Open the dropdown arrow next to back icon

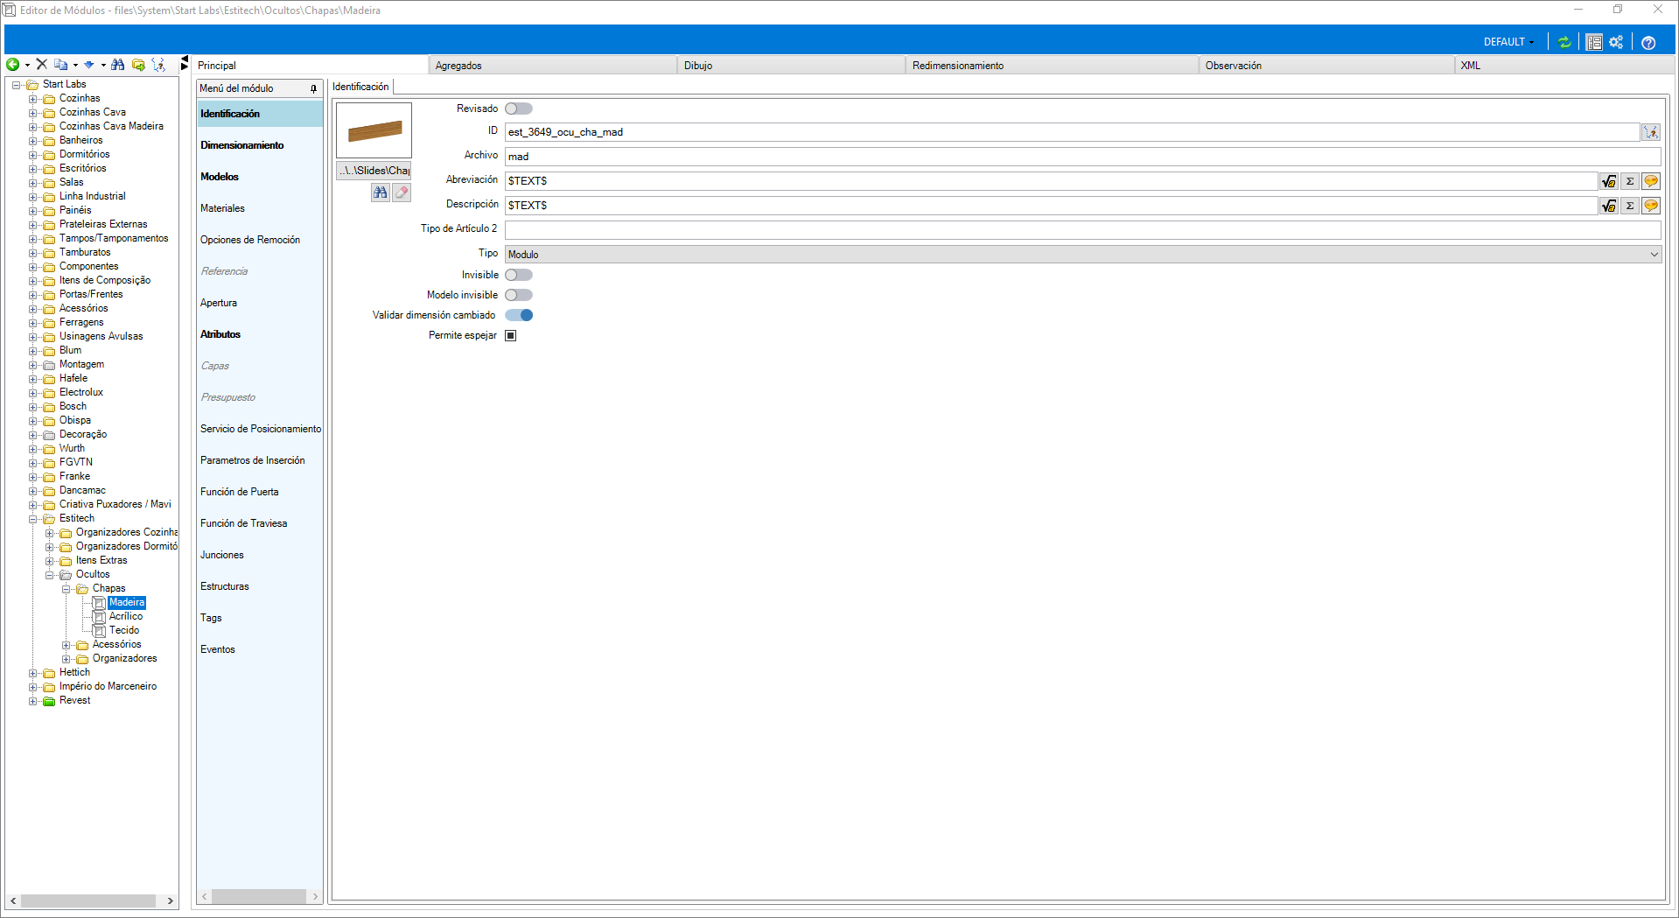27,66
